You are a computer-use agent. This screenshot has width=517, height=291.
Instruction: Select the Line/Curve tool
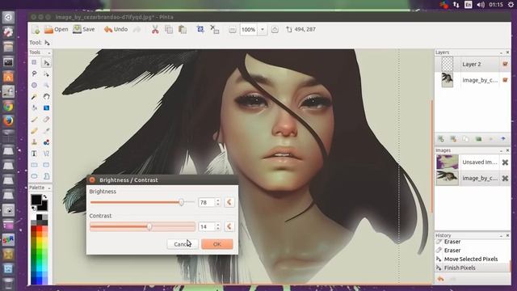coord(47,154)
